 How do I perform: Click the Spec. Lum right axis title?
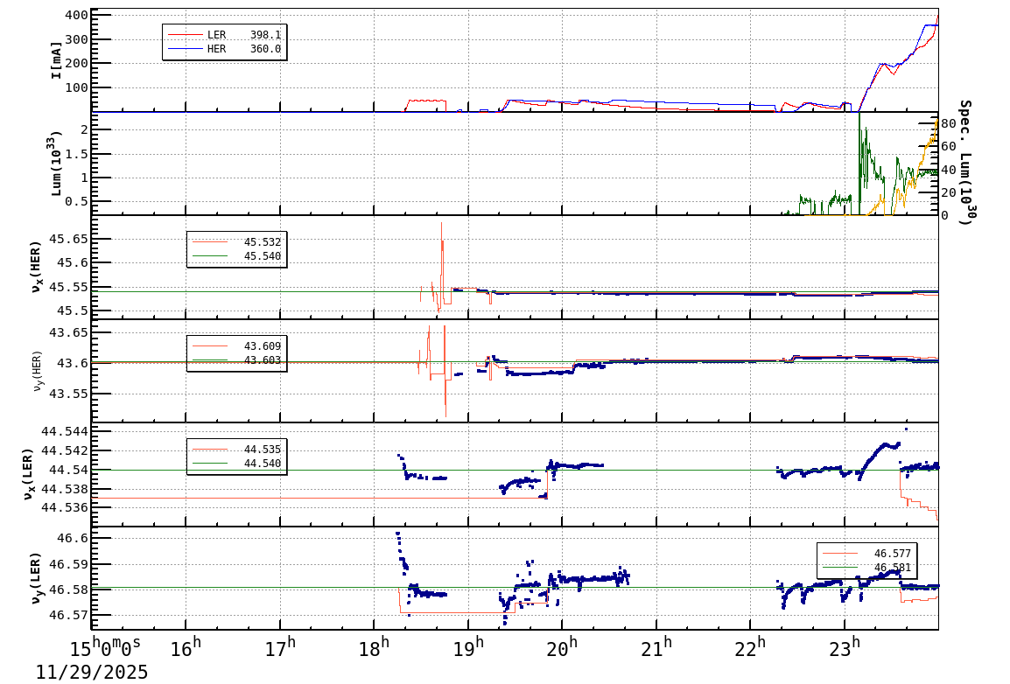click(x=965, y=163)
